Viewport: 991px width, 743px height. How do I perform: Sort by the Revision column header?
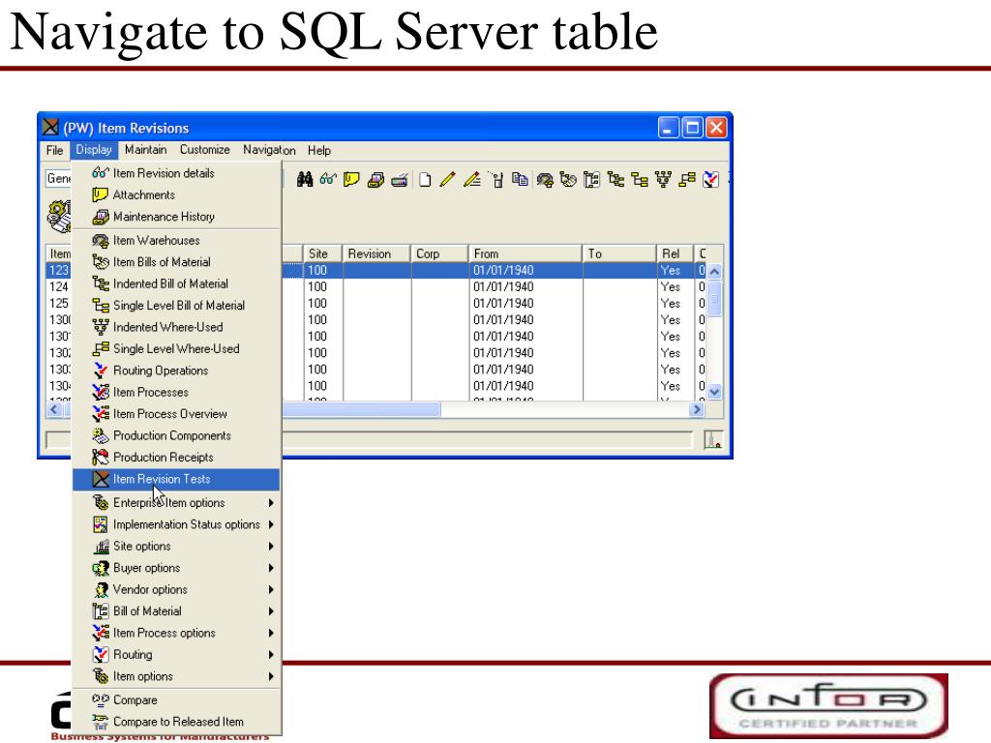coord(376,253)
